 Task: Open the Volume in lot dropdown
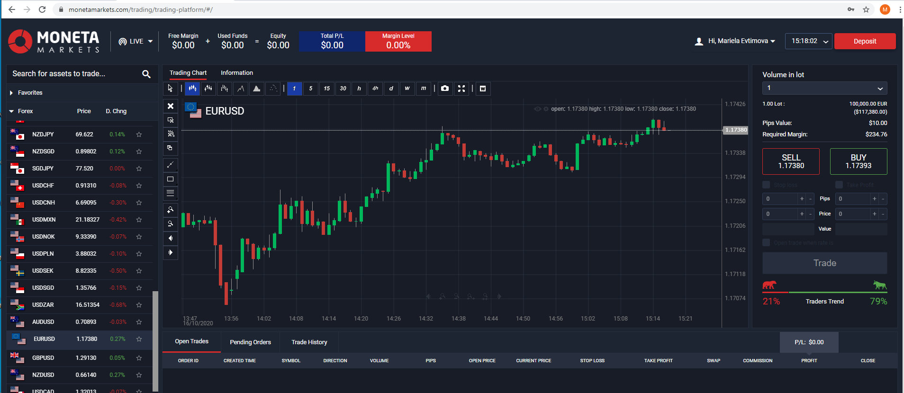[824, 88]
